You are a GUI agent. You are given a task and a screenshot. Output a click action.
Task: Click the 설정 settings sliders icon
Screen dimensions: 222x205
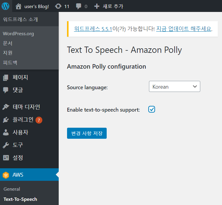click(x=6, y=158)
